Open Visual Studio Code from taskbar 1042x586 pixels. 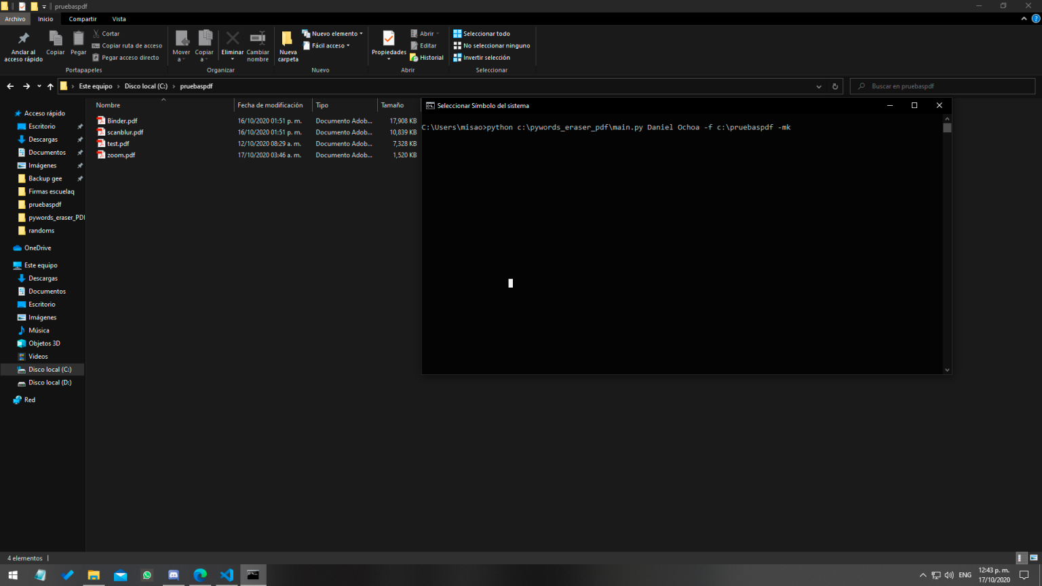(x=227, y=575)
